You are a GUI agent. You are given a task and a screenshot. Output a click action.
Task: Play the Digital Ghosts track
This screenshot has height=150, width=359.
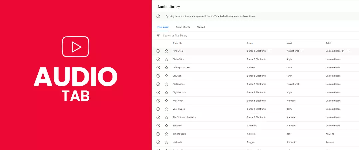pos(158,93)
